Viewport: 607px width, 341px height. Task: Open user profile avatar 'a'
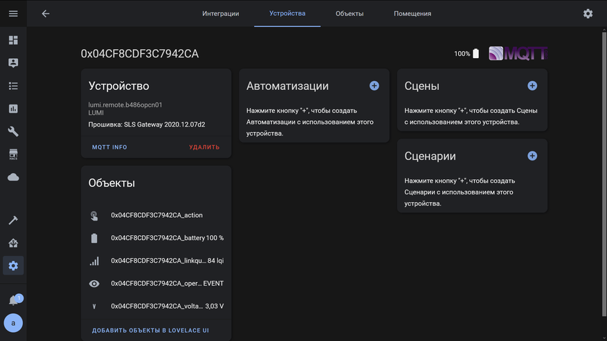(13, 323)
